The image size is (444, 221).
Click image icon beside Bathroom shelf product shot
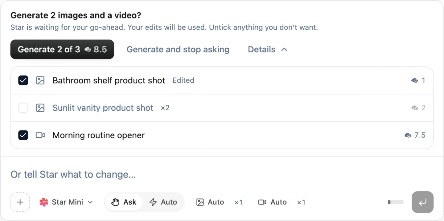click(40, 80)
